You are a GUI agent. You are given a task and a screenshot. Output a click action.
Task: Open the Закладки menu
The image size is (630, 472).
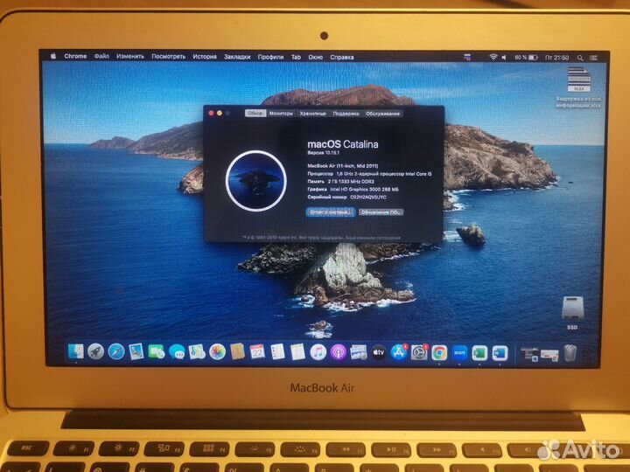pyautogui.click(x=237, y=57)
